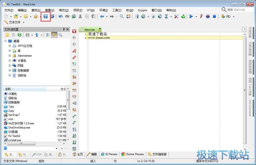Expand the WPS云文档 tree node
This screenshot has height=165, width=256.
[10, 46]
